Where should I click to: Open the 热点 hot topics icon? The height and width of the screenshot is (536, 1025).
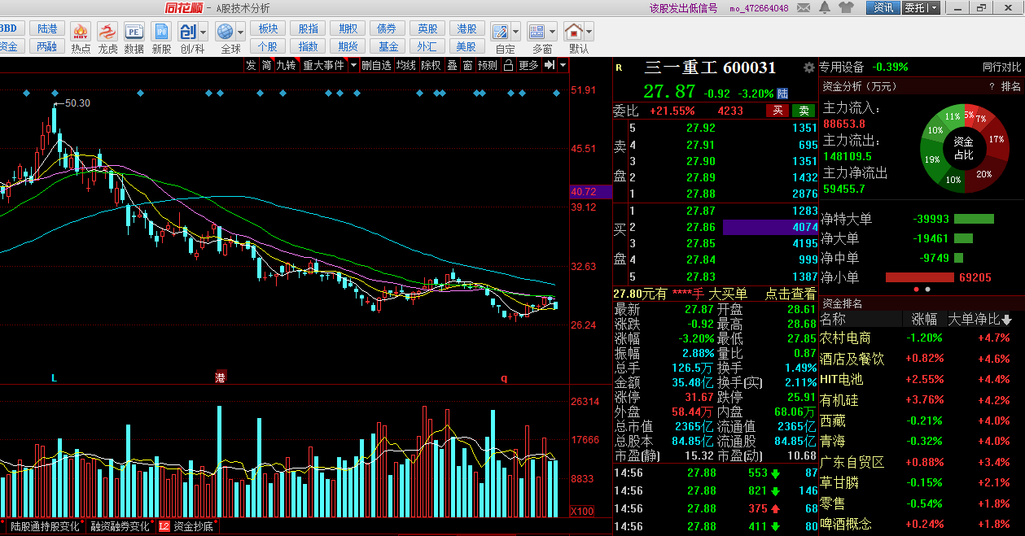(x=81, y=33)
